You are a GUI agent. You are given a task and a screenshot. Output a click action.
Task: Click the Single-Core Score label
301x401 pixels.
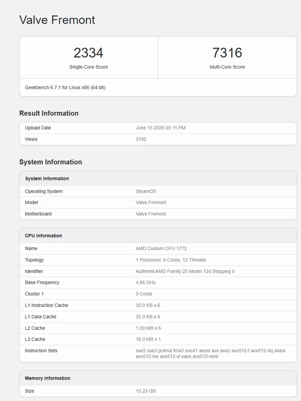(x=89, y=67)
